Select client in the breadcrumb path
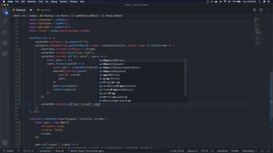This screenshot has height=153, width=273. [16, 16]
